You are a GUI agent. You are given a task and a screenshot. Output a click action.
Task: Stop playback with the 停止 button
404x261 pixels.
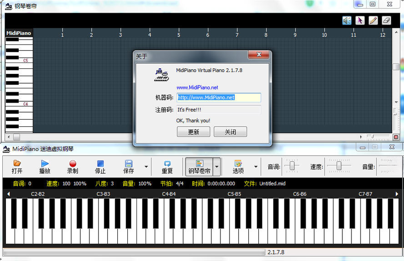point(100,167)
